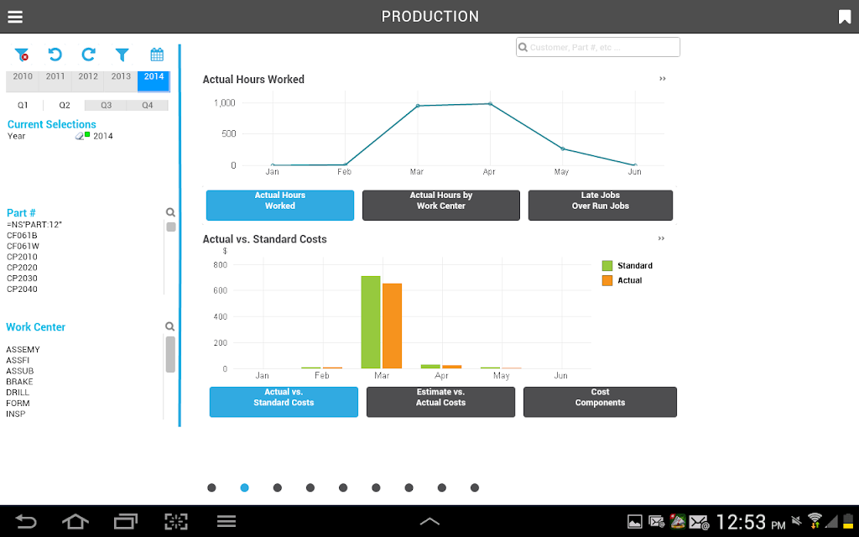This screenshot has width=859, height=537.
Task: Toggle the Q1 quarter filter
Action: 23,105
